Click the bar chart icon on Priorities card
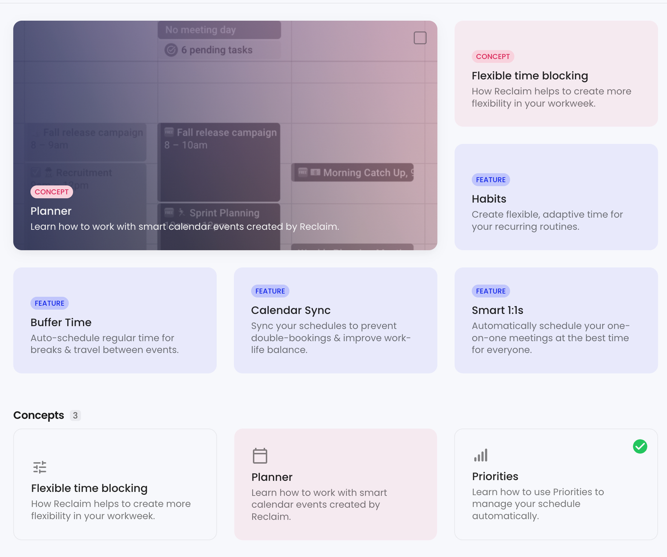Screen dimensions: 667x557 (x=481, y=455)
